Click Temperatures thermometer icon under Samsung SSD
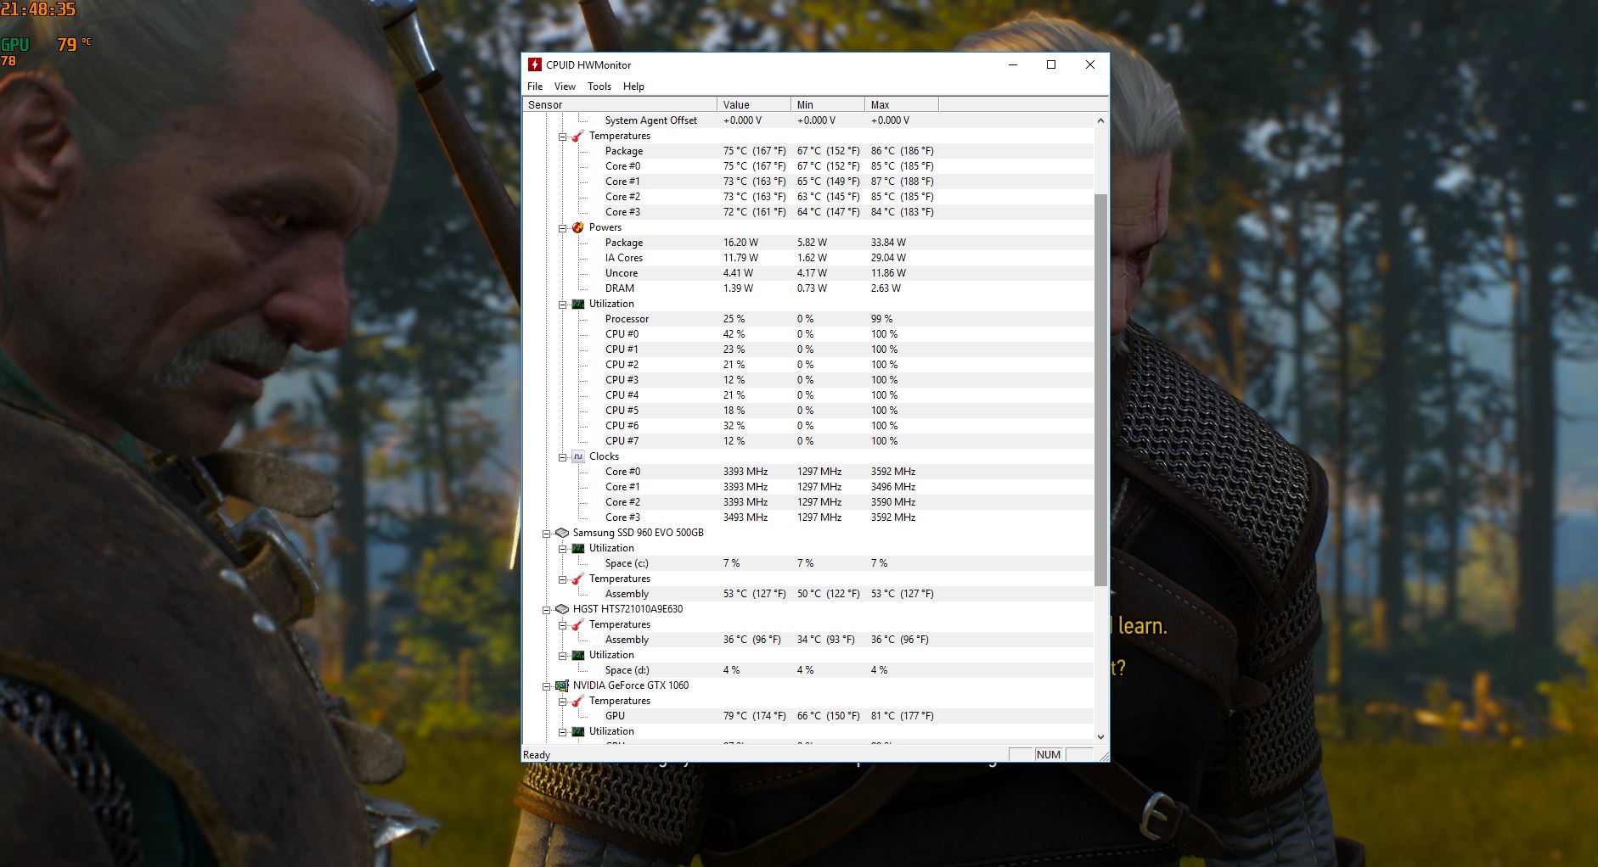1598x867 pixels. (577, 579)
